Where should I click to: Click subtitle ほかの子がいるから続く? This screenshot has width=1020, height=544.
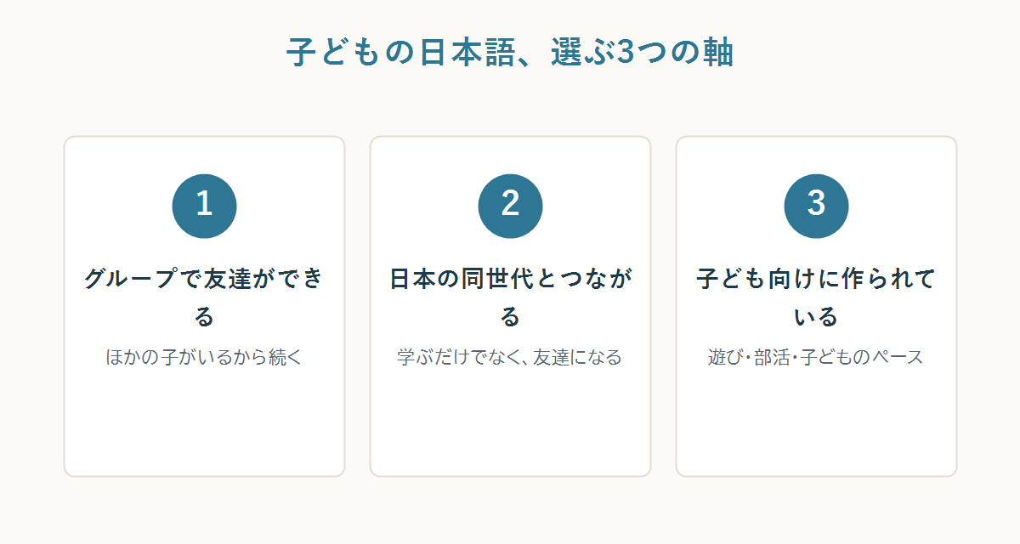[204, 357]
